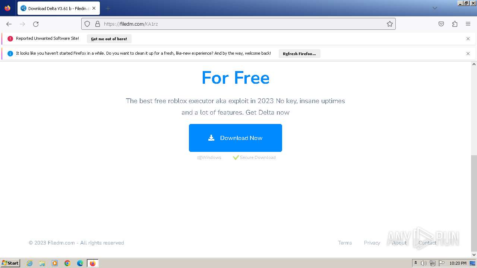Click the Refresh Firefox... button
This screenshot has height=268, width=477.
(x=299, y=54)
